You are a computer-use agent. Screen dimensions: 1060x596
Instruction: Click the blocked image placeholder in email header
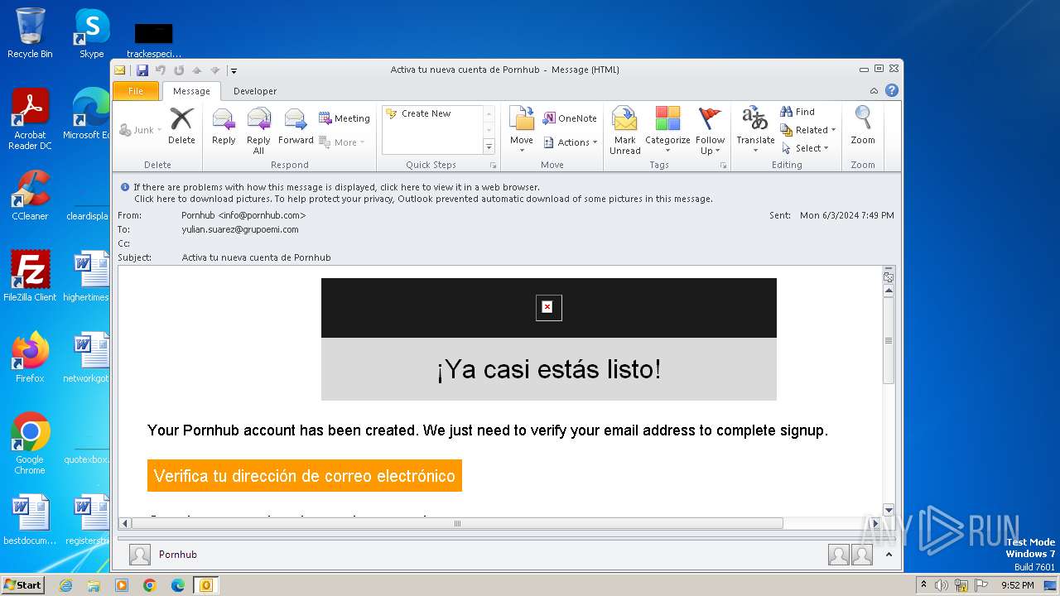coord(548,307)
